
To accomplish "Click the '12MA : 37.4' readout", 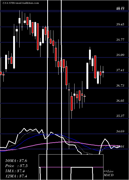I will point(16,176).
